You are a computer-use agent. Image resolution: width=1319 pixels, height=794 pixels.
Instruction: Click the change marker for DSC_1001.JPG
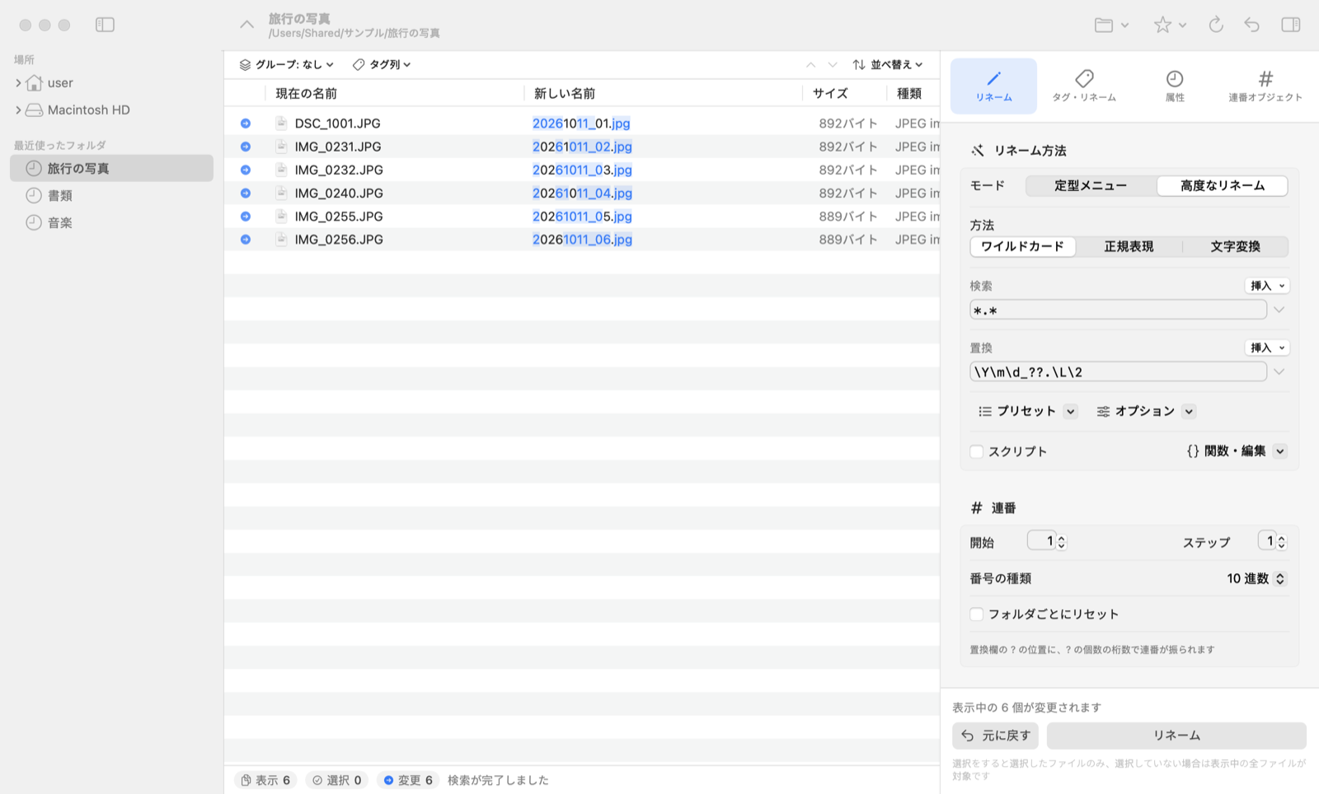coord(246,123)
